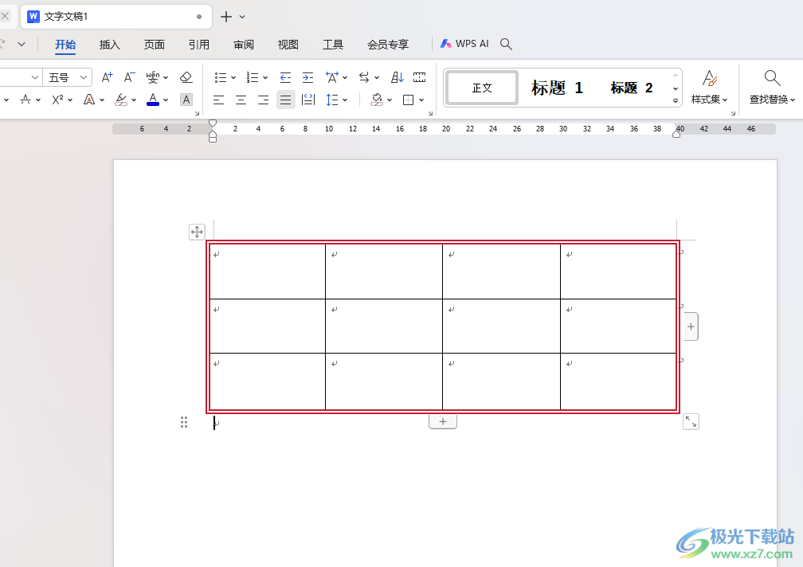Open 引用 tab
803x567 pixels.
[198, 45]
